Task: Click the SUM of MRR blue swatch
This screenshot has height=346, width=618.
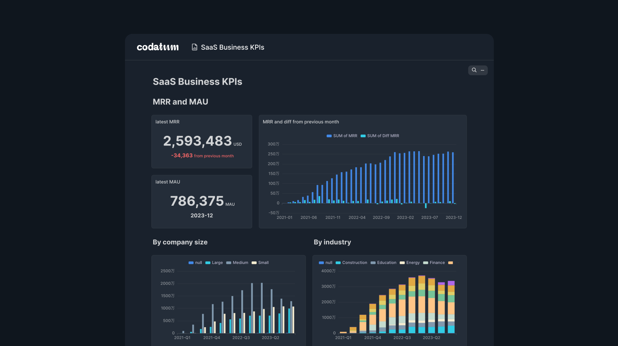Action: (x=329, y=136)
